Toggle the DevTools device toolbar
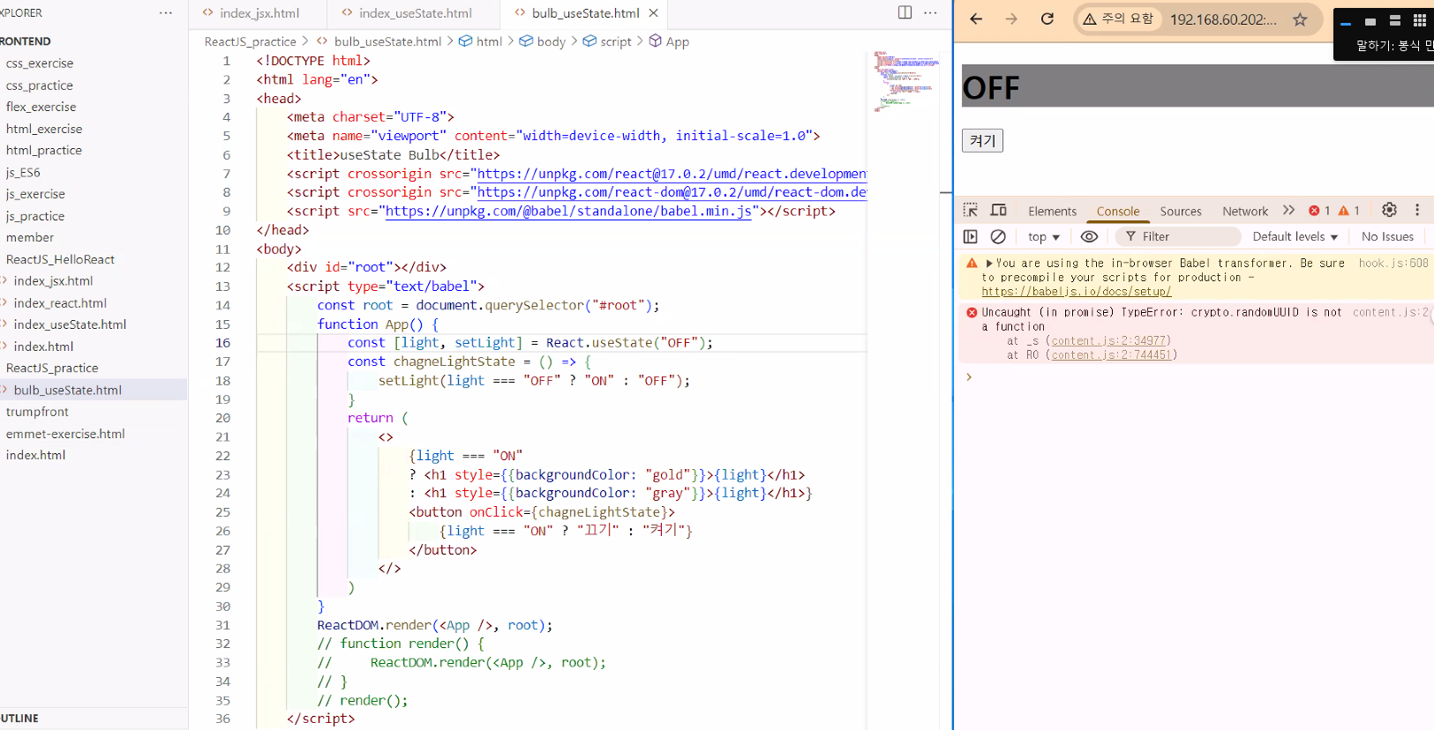 pos(998,210)
